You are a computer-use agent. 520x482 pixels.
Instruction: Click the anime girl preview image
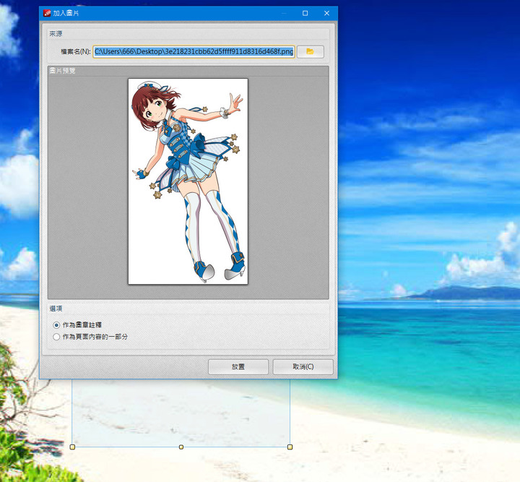[x=188, y=181]
